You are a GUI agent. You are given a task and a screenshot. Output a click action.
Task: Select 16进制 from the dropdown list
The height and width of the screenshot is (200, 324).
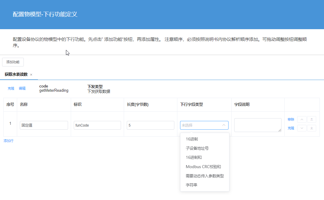pyautogui.click(x=192, y=139)
